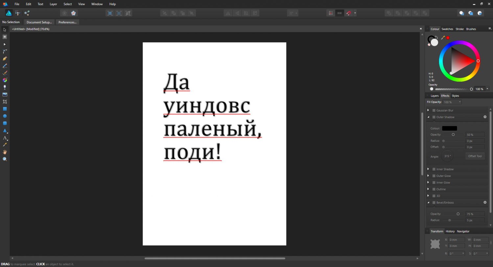Click the Outer Shadow black colour swatch

pyautogui.click(x=449, y=128)
